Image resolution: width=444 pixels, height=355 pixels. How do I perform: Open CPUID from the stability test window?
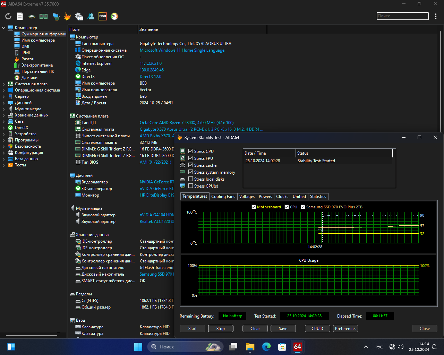pyautogui.click(x=317, y=329)
